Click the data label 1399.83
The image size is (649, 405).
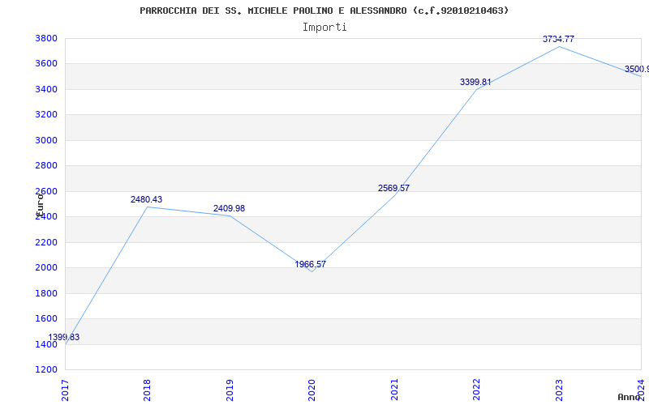64,337
